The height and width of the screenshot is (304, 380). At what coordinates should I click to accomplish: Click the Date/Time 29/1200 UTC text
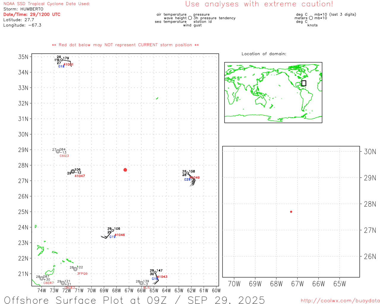click(x=32, y=14)
